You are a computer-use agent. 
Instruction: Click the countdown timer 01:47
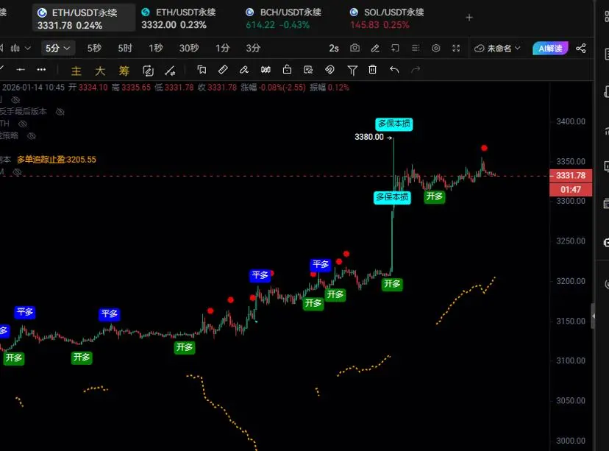coord(571,190)
